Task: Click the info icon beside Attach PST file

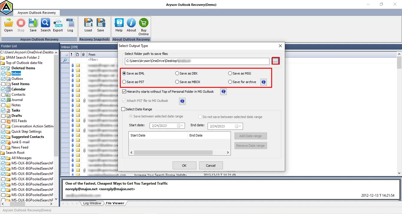Action: pyautogui.click(x=182, y=101)
